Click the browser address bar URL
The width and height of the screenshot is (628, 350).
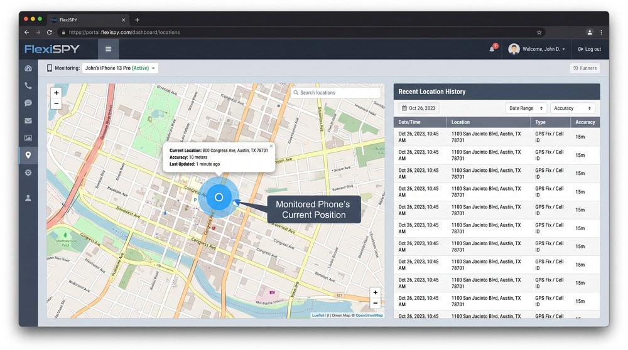coord(124,33)
